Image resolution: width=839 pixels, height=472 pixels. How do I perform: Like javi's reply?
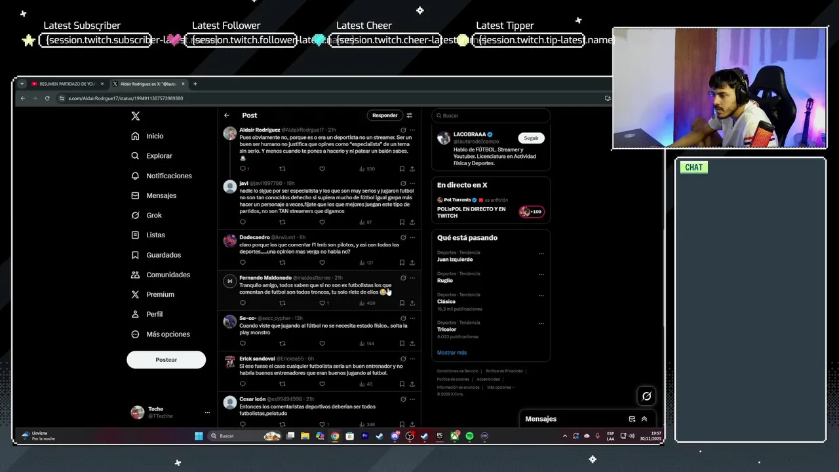coord(322,222)
